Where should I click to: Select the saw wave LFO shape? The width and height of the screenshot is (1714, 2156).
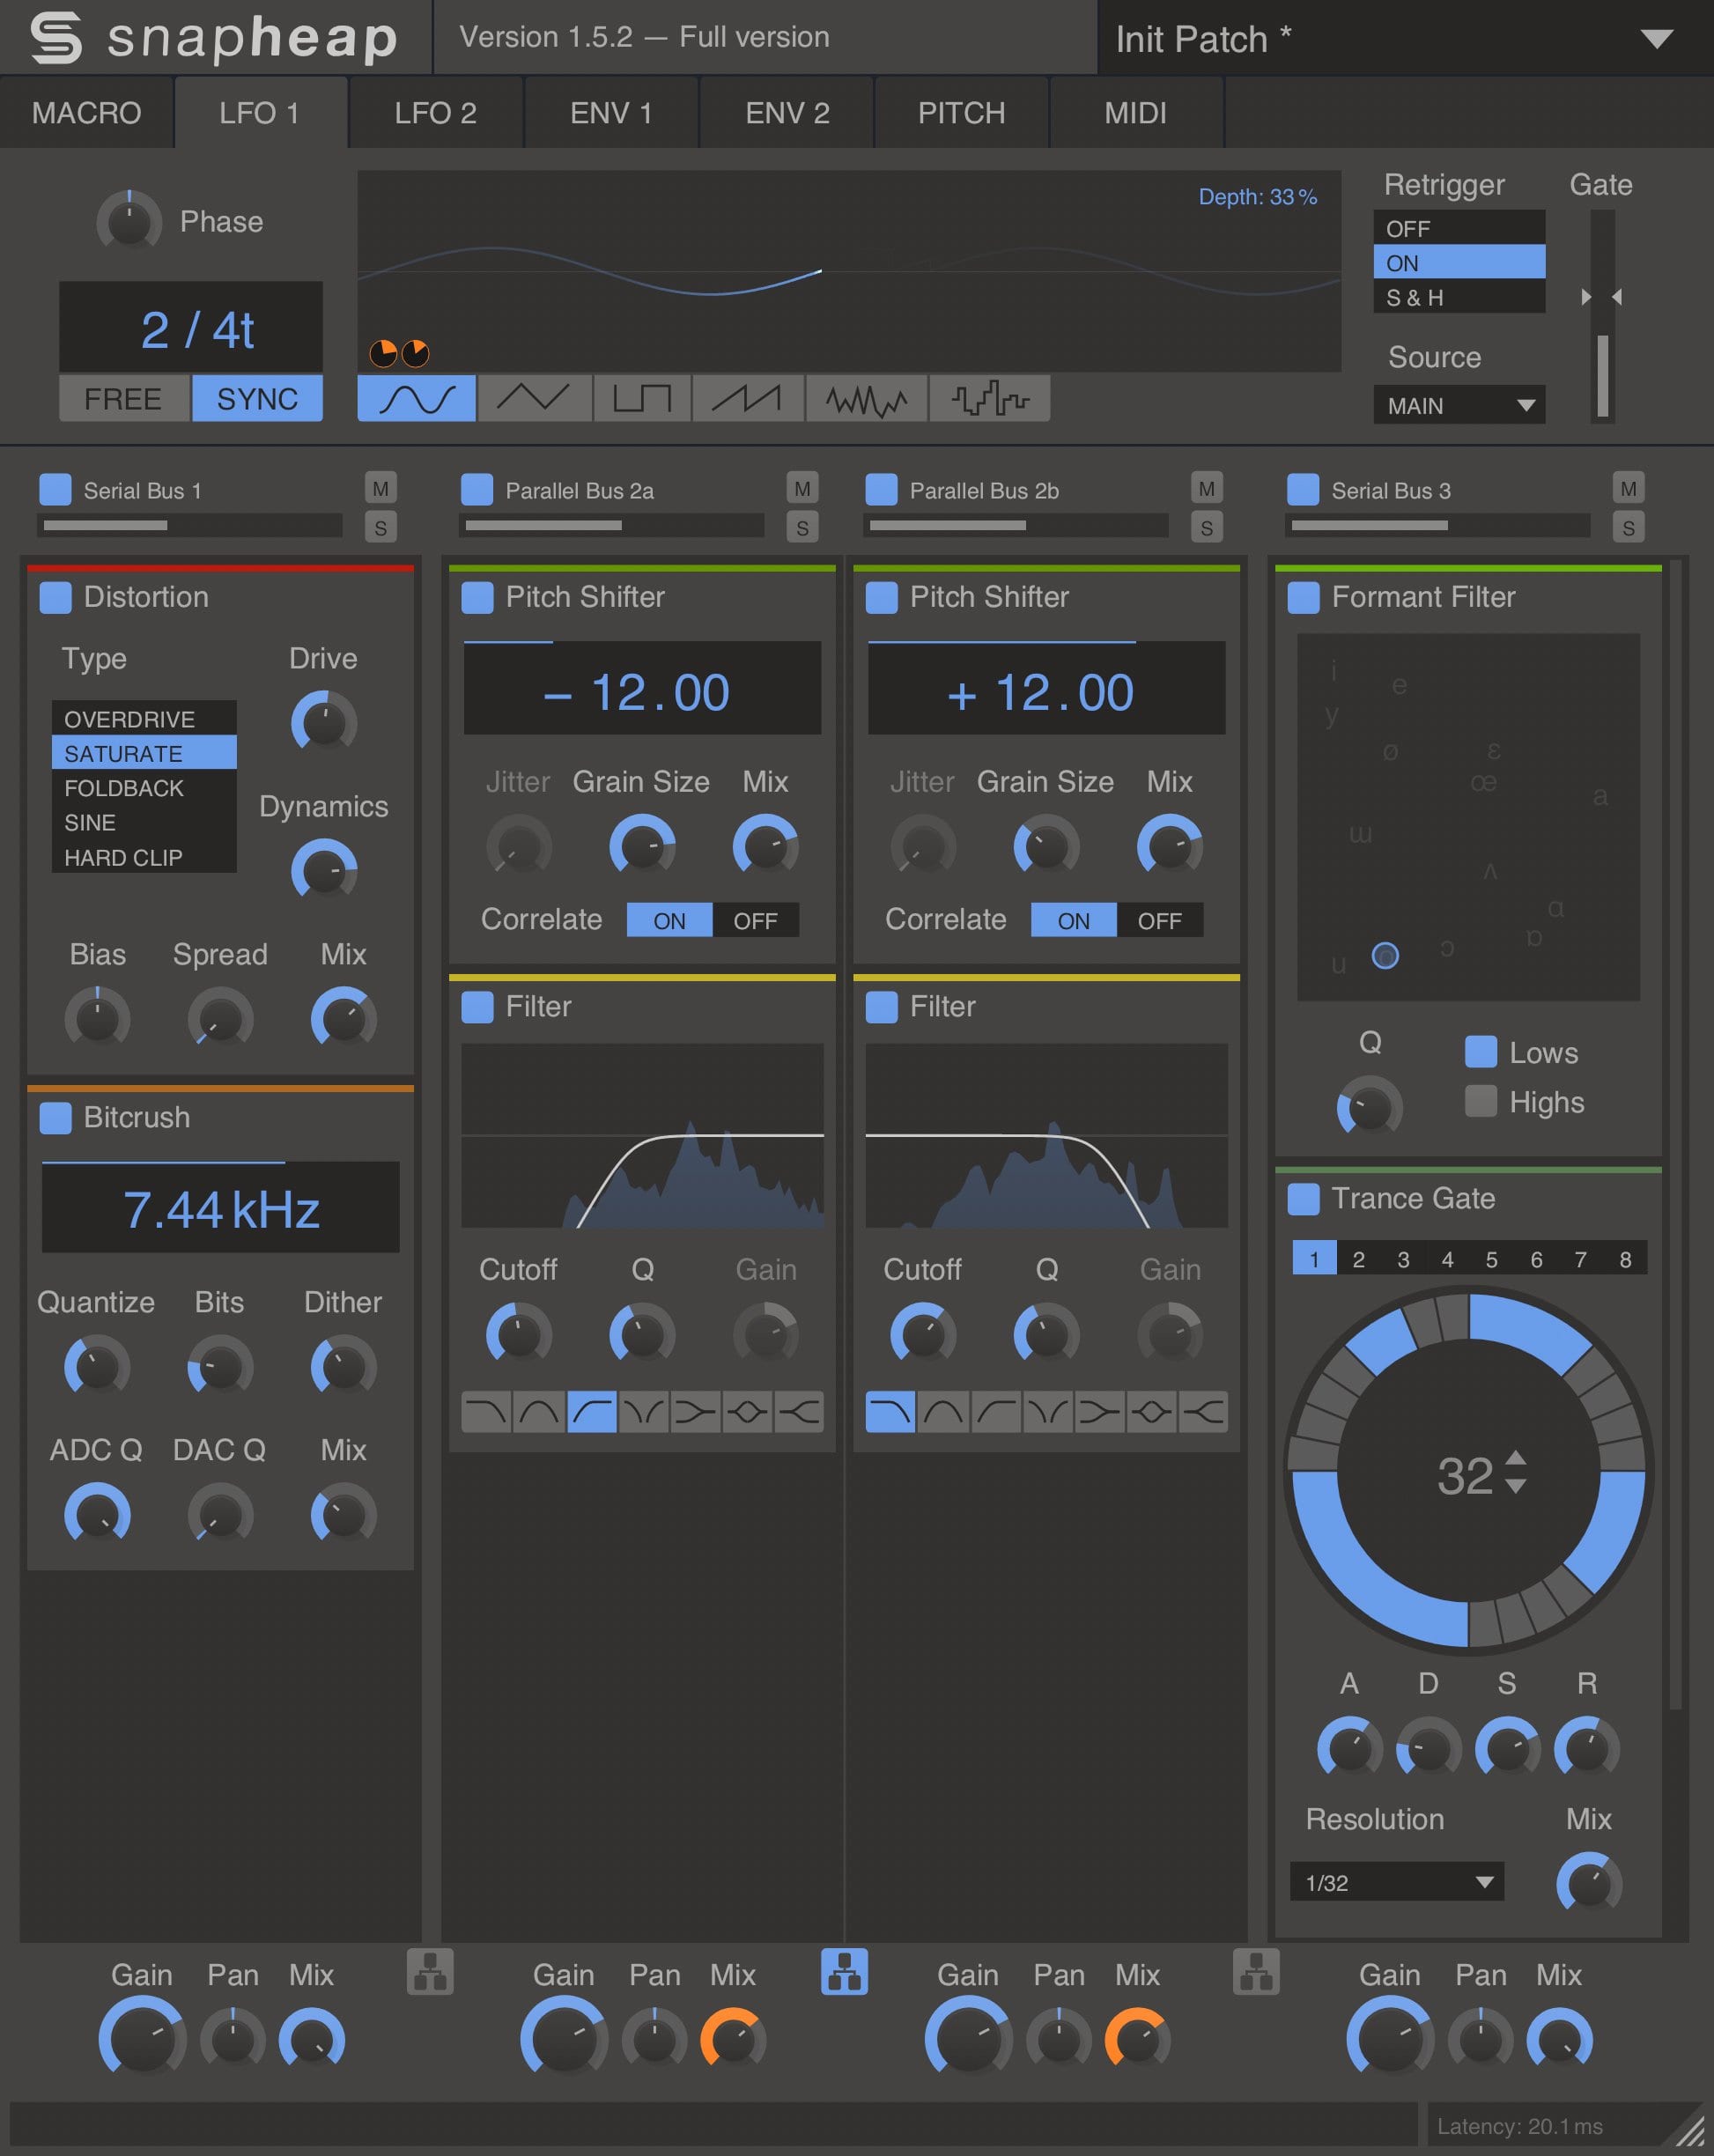point(749,398)
